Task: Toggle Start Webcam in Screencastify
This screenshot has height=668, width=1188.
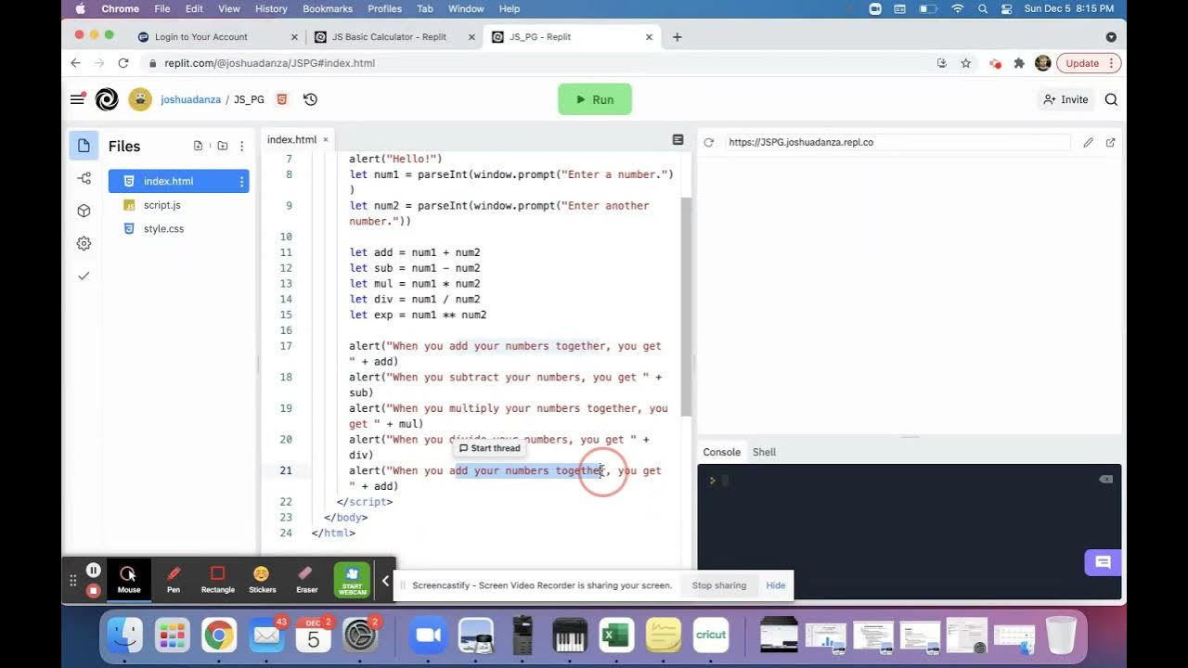Action: tap(352, 580)
